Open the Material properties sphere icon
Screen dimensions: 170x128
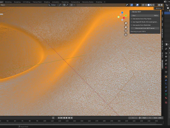(166, 98)
